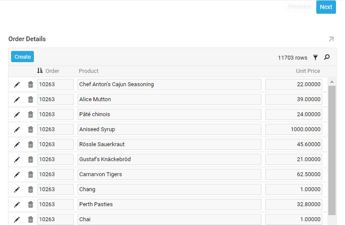Screen dimensions: 345x225
Task: Click the sort icon beside Order header
Action: pos(40,71)
